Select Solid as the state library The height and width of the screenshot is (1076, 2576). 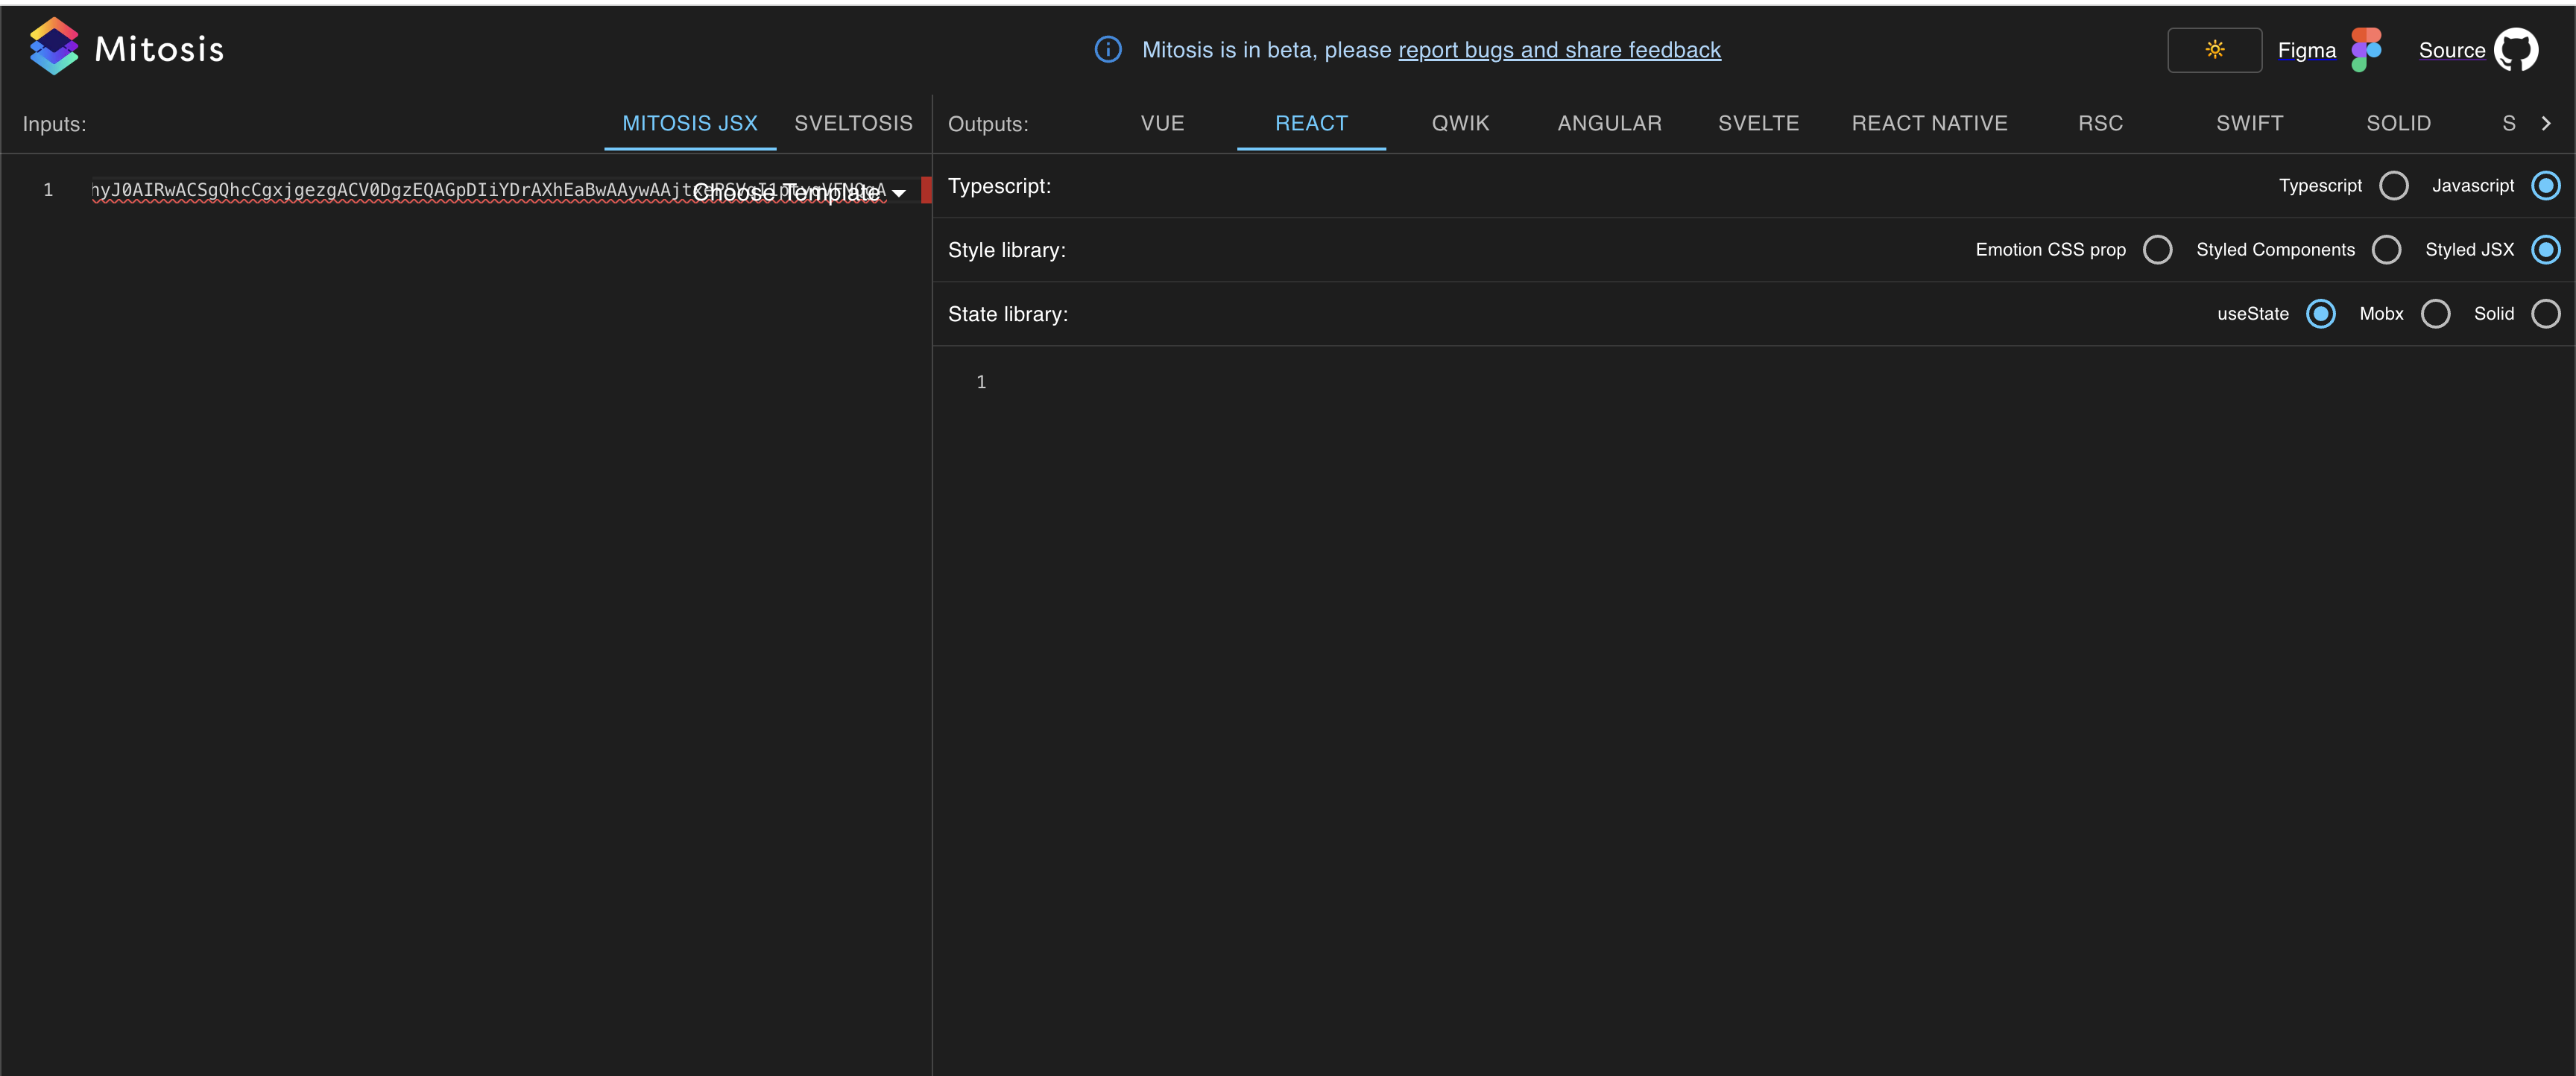click(x=2548, y=313)
